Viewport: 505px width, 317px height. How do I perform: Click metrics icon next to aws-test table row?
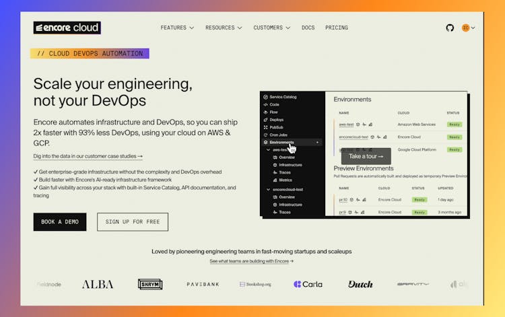click(370, 125)
